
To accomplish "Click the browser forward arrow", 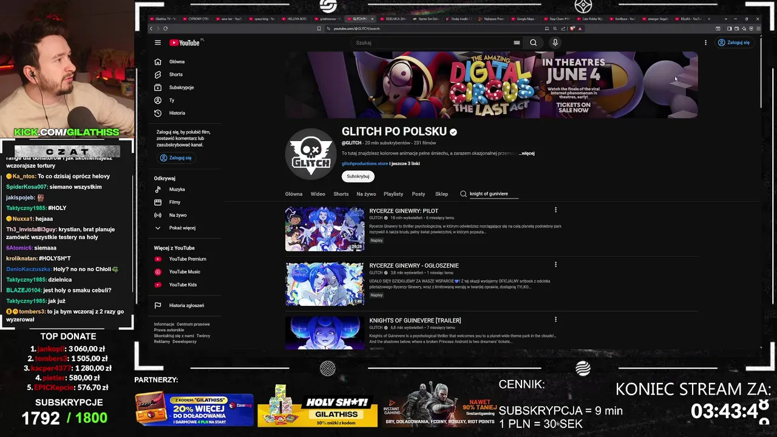I will tap(158, 29).
